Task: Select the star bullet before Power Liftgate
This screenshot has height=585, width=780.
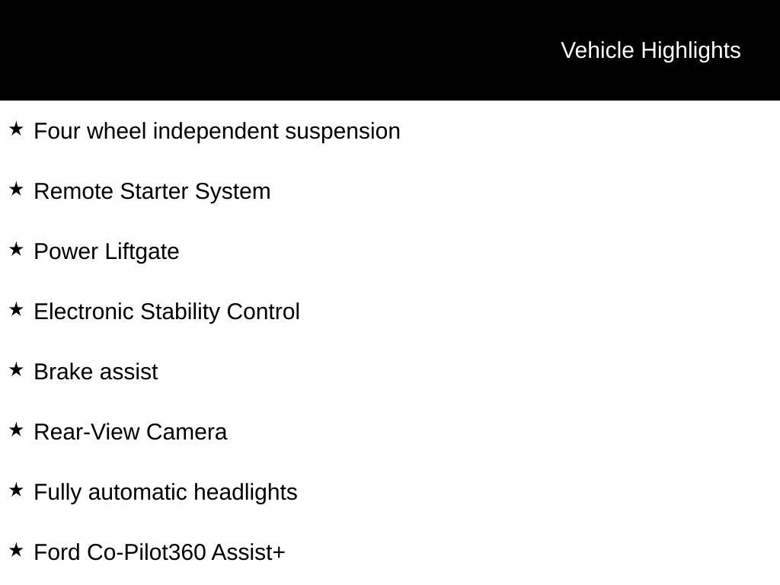Action: click(16, 250)
